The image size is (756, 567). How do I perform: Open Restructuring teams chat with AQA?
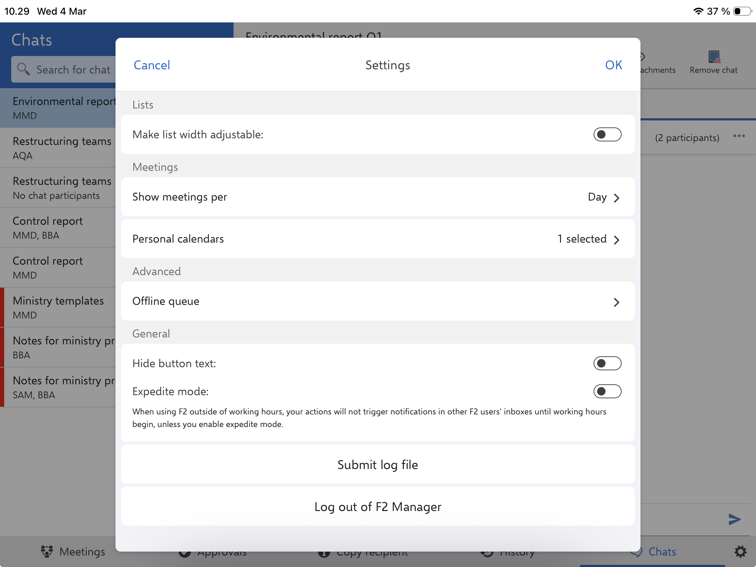click(x=58, y=148)
